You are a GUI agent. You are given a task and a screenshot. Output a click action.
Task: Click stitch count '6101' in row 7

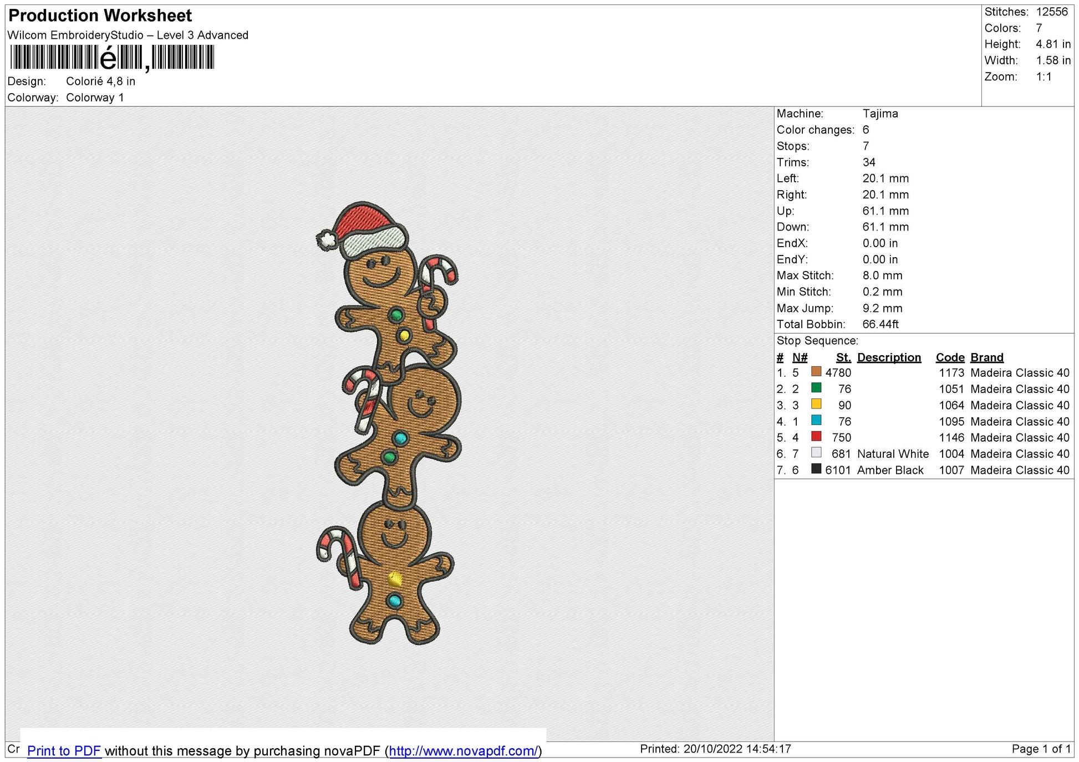coord(838,470)
